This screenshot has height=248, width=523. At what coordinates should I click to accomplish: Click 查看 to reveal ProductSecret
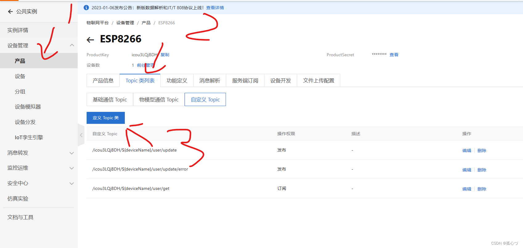tap(394, 55)
